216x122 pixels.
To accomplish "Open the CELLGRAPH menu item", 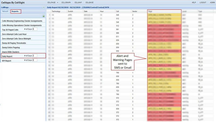I will point(66,2).
